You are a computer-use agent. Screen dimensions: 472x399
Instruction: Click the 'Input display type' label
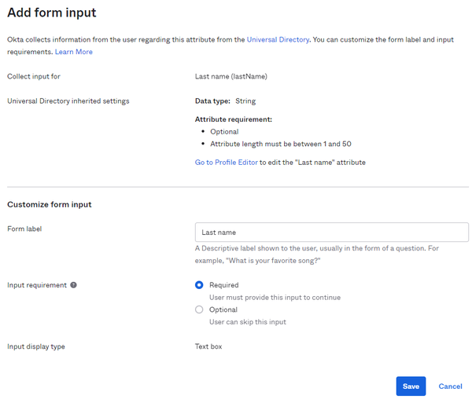tap(36, 346)
